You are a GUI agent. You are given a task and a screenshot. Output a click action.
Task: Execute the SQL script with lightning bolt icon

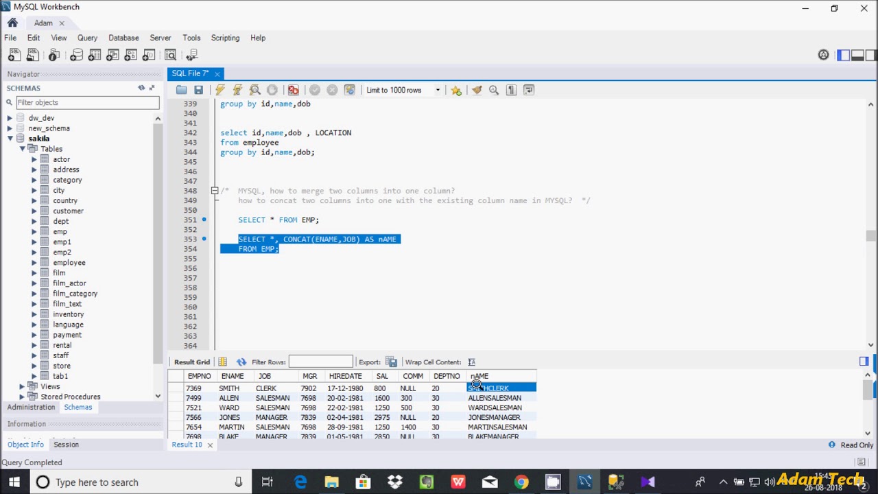pos(219,90)
